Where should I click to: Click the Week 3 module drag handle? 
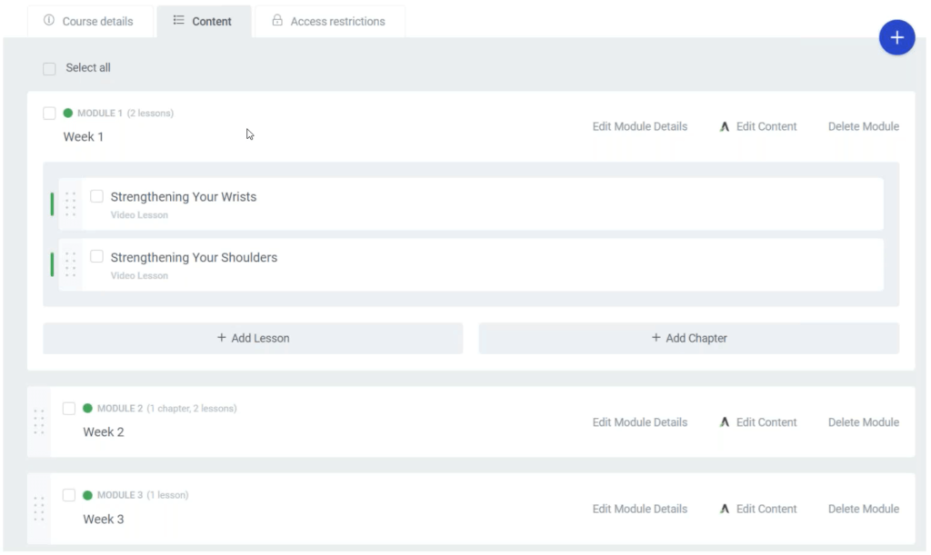click(38, 509)
